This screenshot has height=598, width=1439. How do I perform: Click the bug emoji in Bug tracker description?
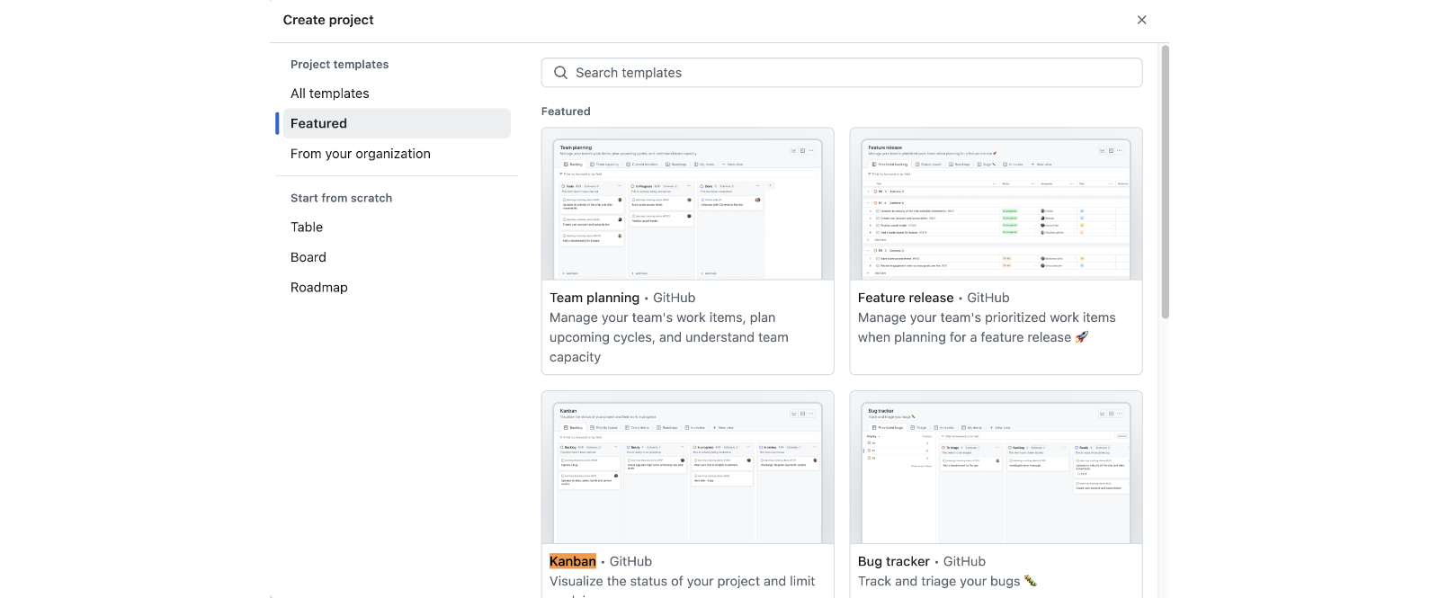1031,581
